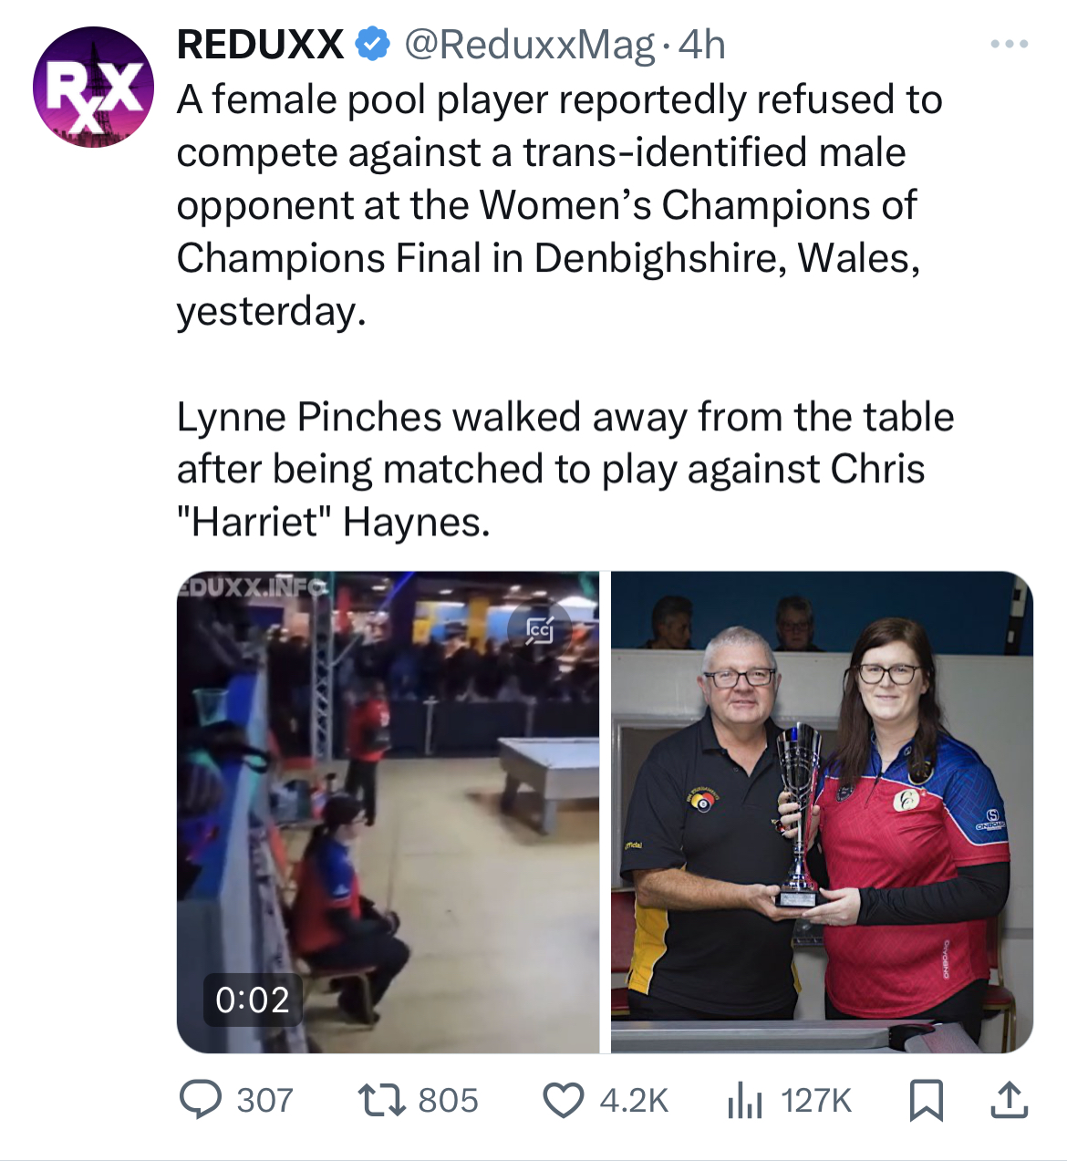The height and width of the screenshot is (1161, 1067).
Task: Open the tweet text about Lynne Pinches
Action: [565, 470]
